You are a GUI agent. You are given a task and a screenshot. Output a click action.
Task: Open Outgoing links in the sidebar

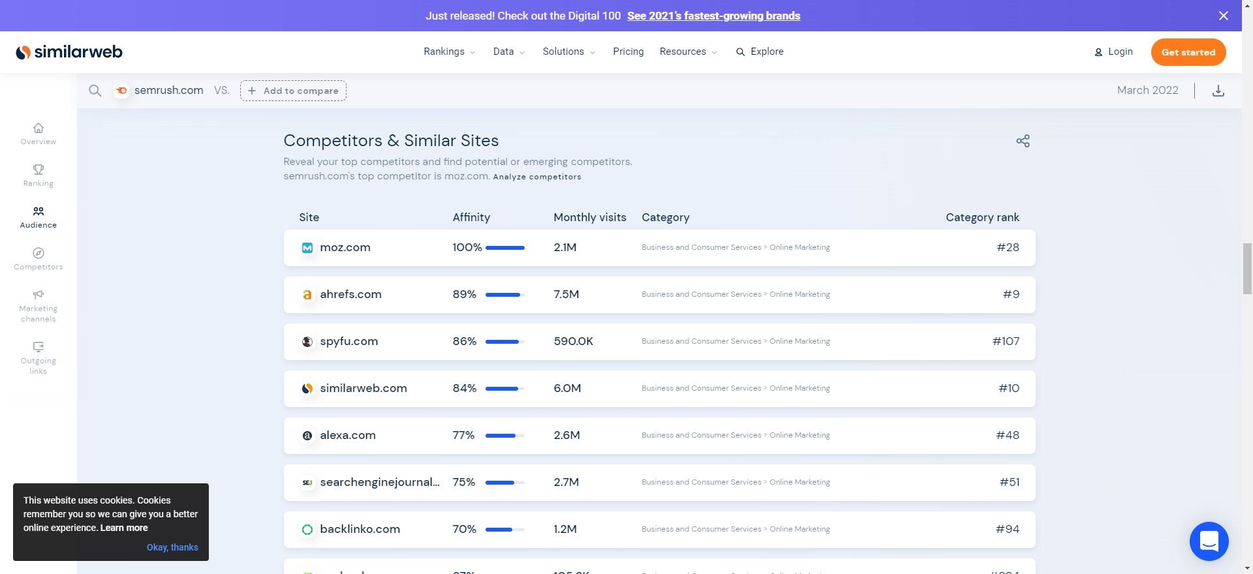(x=39, y=358)
